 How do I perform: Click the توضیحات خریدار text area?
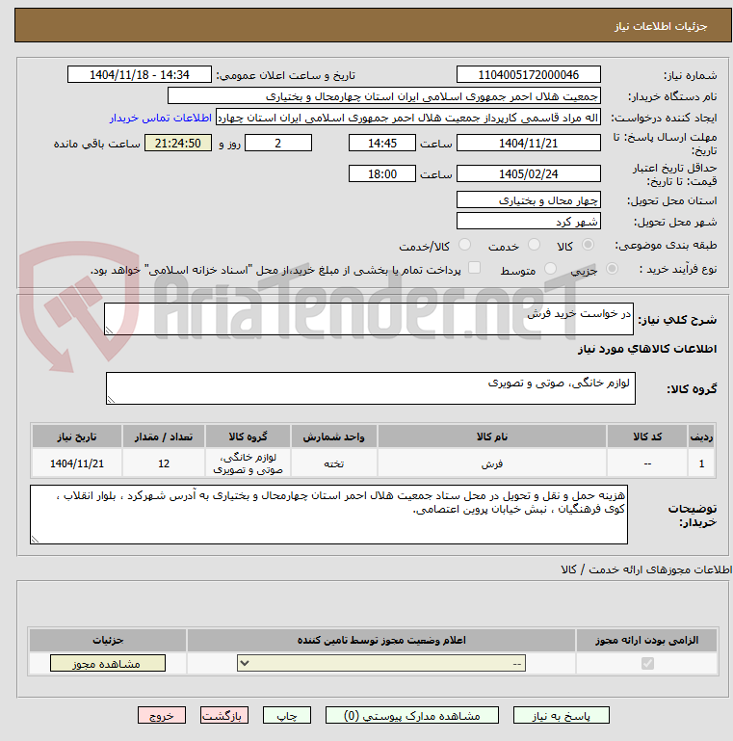[x=328, y=515]
